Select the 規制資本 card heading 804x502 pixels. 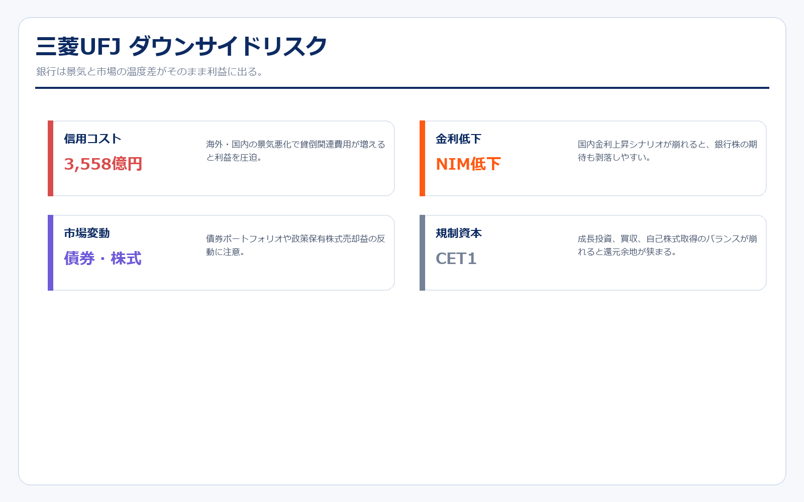[x=458, y=233]
